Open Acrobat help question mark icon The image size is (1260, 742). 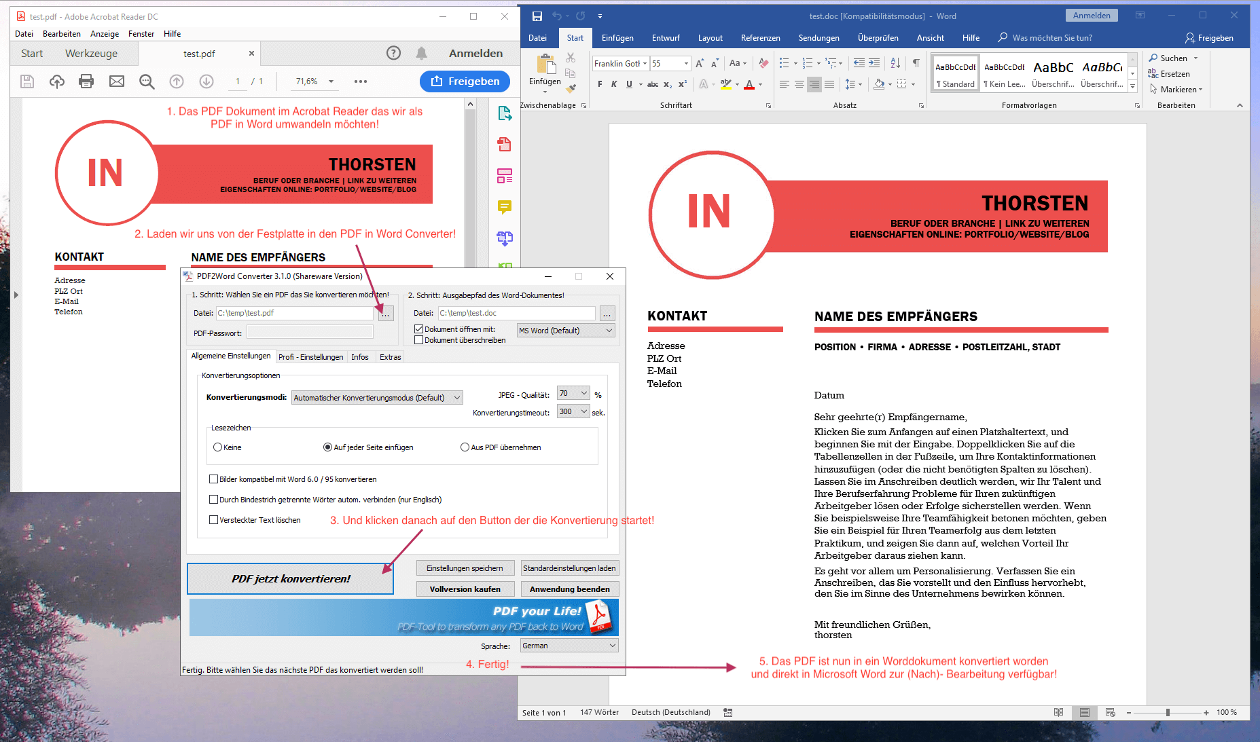[393, 53]
